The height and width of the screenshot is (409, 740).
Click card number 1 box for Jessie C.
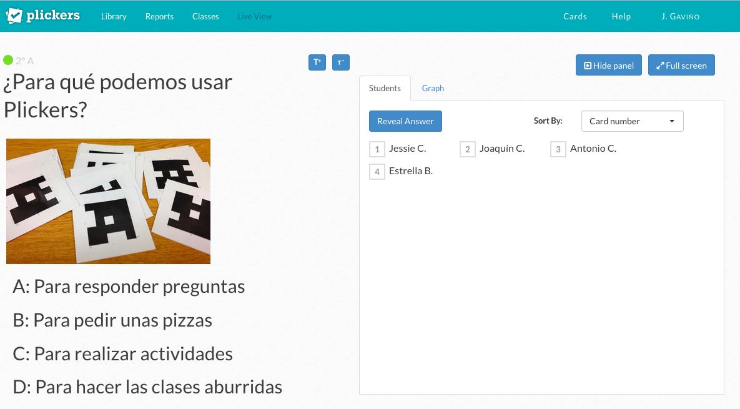click(x=377, y=149)
